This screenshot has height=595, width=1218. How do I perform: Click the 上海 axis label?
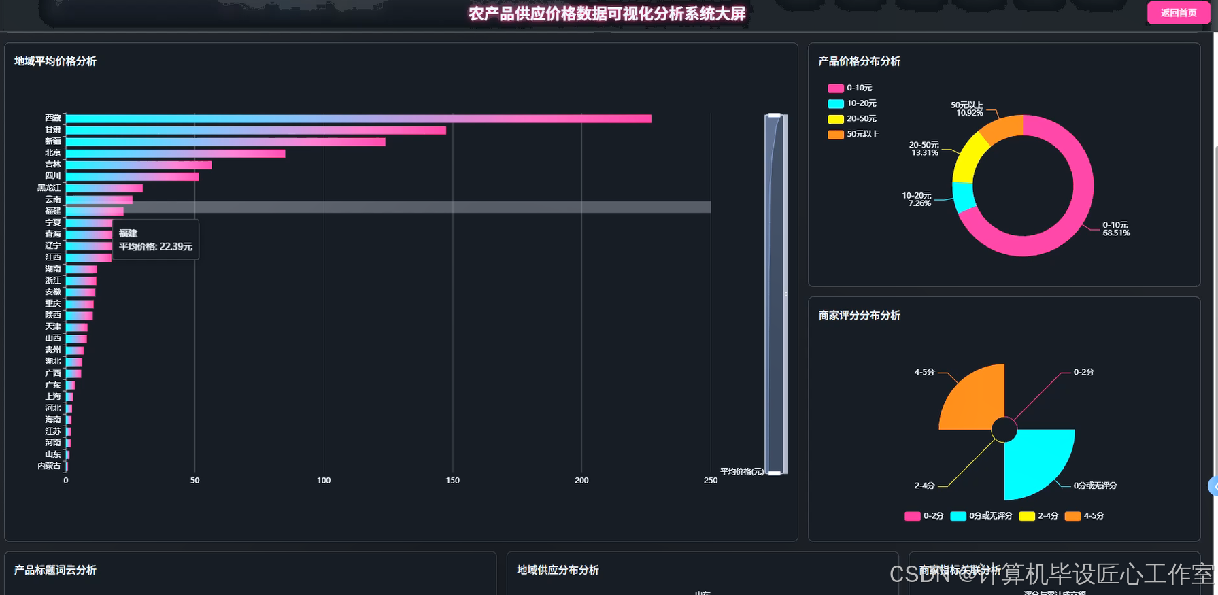coord(53,396)
